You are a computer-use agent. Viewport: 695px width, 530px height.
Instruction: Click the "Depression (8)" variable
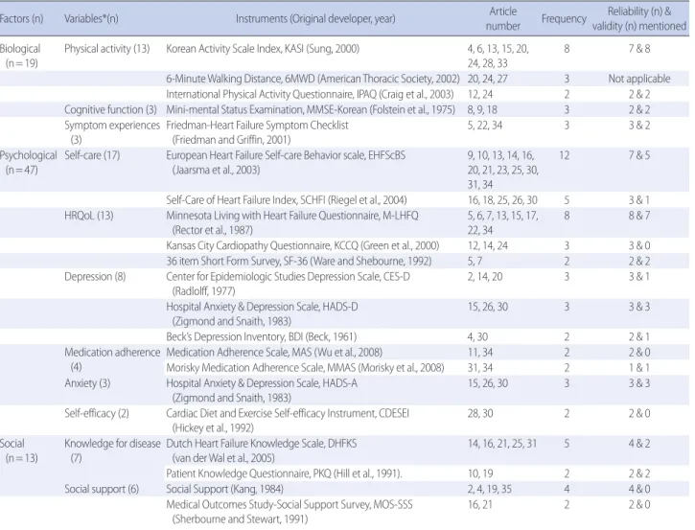pos(95,277)
